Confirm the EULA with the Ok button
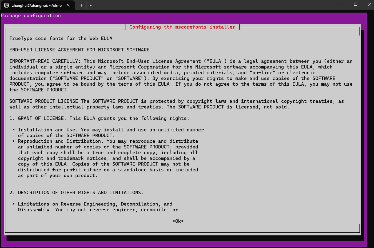 point(178,221)
